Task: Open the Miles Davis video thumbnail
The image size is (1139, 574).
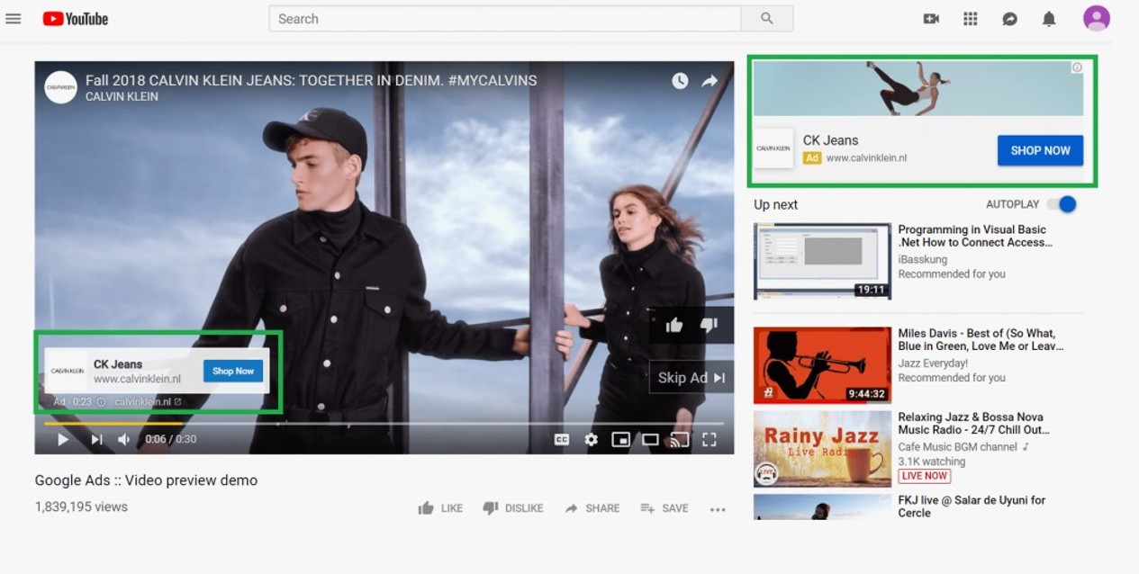Action: (822, 364)
